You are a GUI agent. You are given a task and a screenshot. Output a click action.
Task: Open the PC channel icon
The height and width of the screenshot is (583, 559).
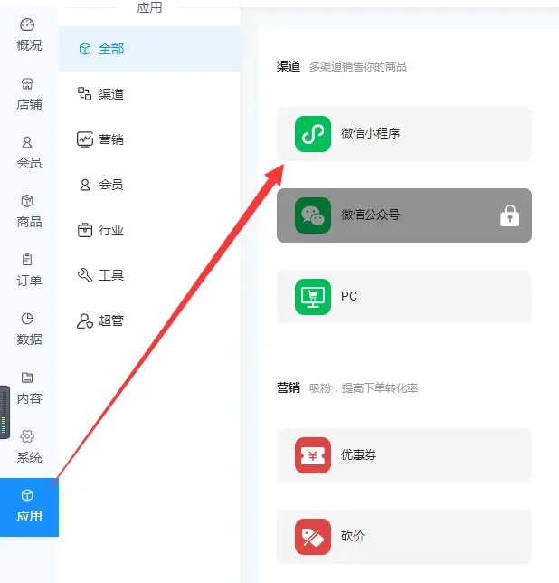313,297
